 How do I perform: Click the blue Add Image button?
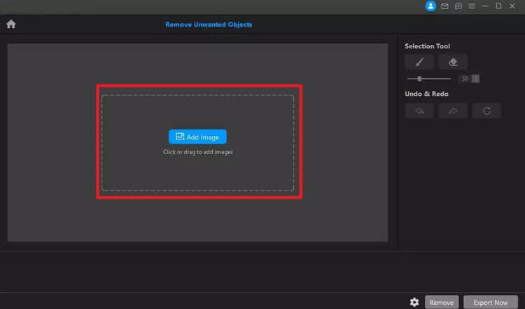pos(197,137)
